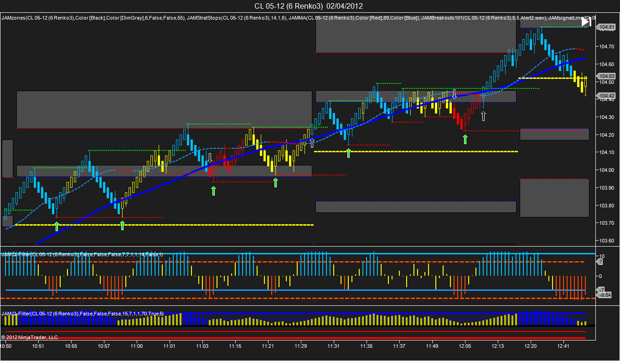Click the 103.90 price axis label

(x=606, y=188)
